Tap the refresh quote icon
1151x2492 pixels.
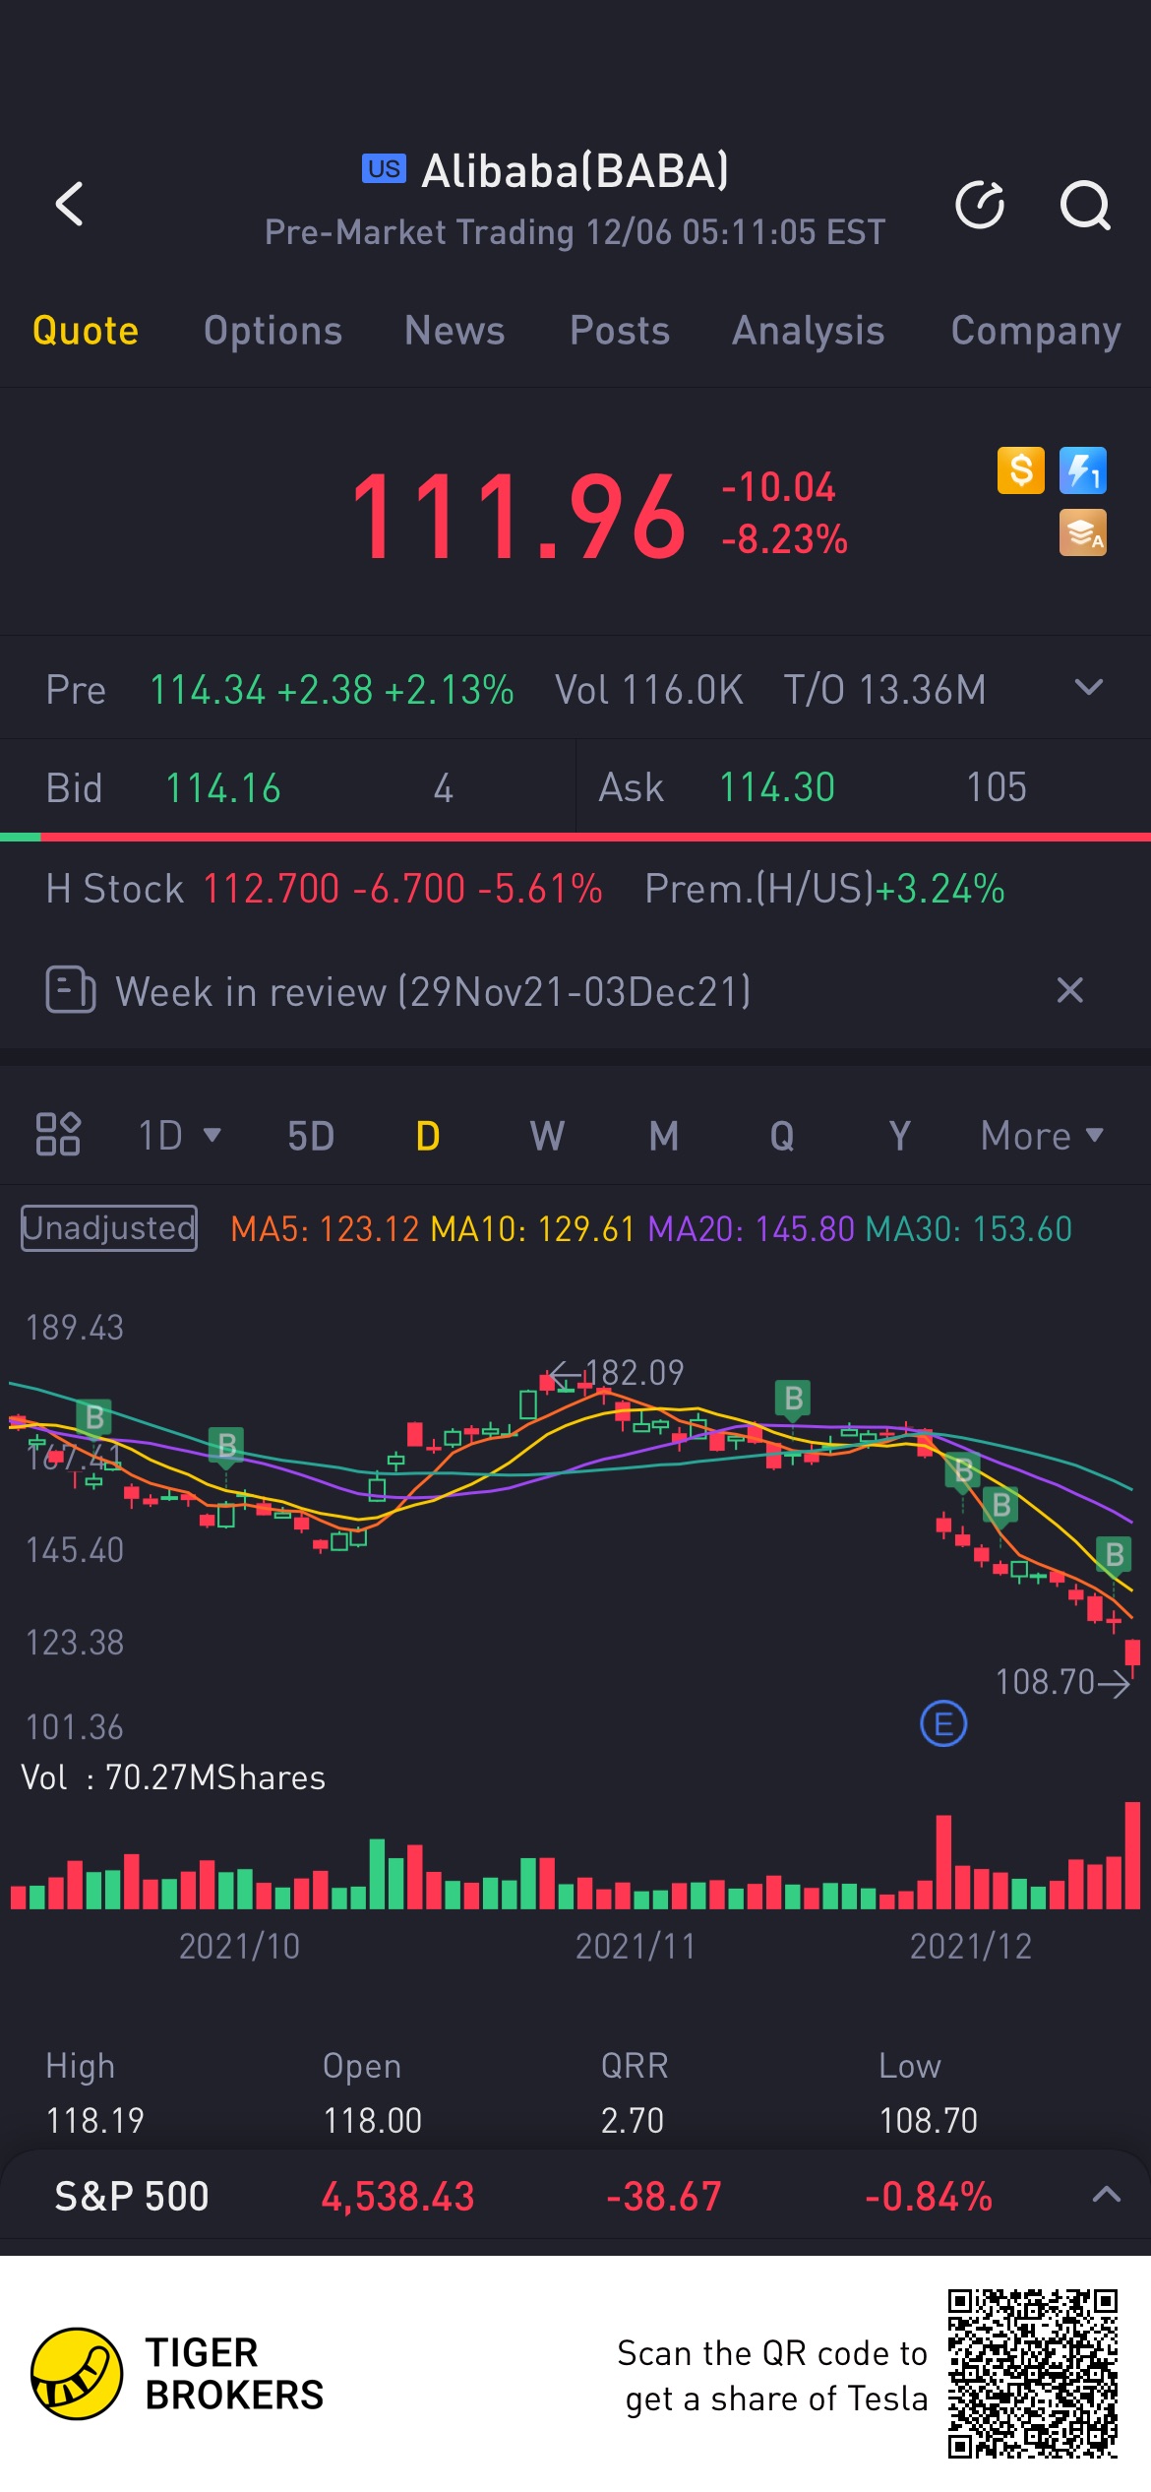point(980,205)
